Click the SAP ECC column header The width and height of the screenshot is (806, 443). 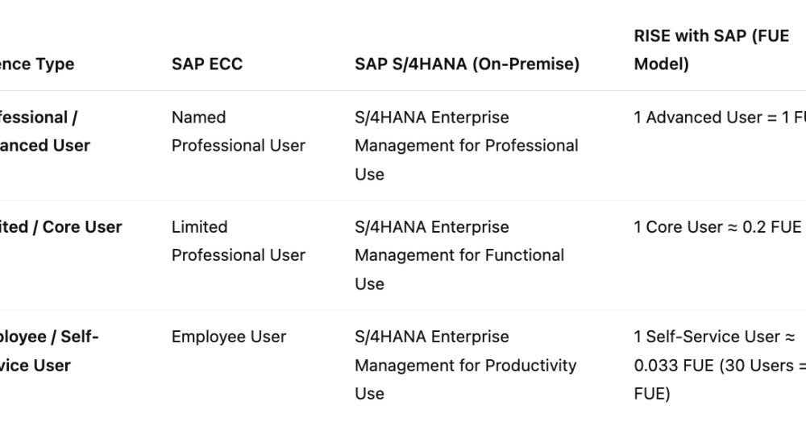coord(206,64)
